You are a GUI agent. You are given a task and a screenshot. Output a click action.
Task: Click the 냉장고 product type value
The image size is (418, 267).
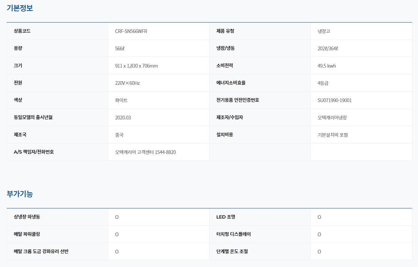click(x=324, y=31)
